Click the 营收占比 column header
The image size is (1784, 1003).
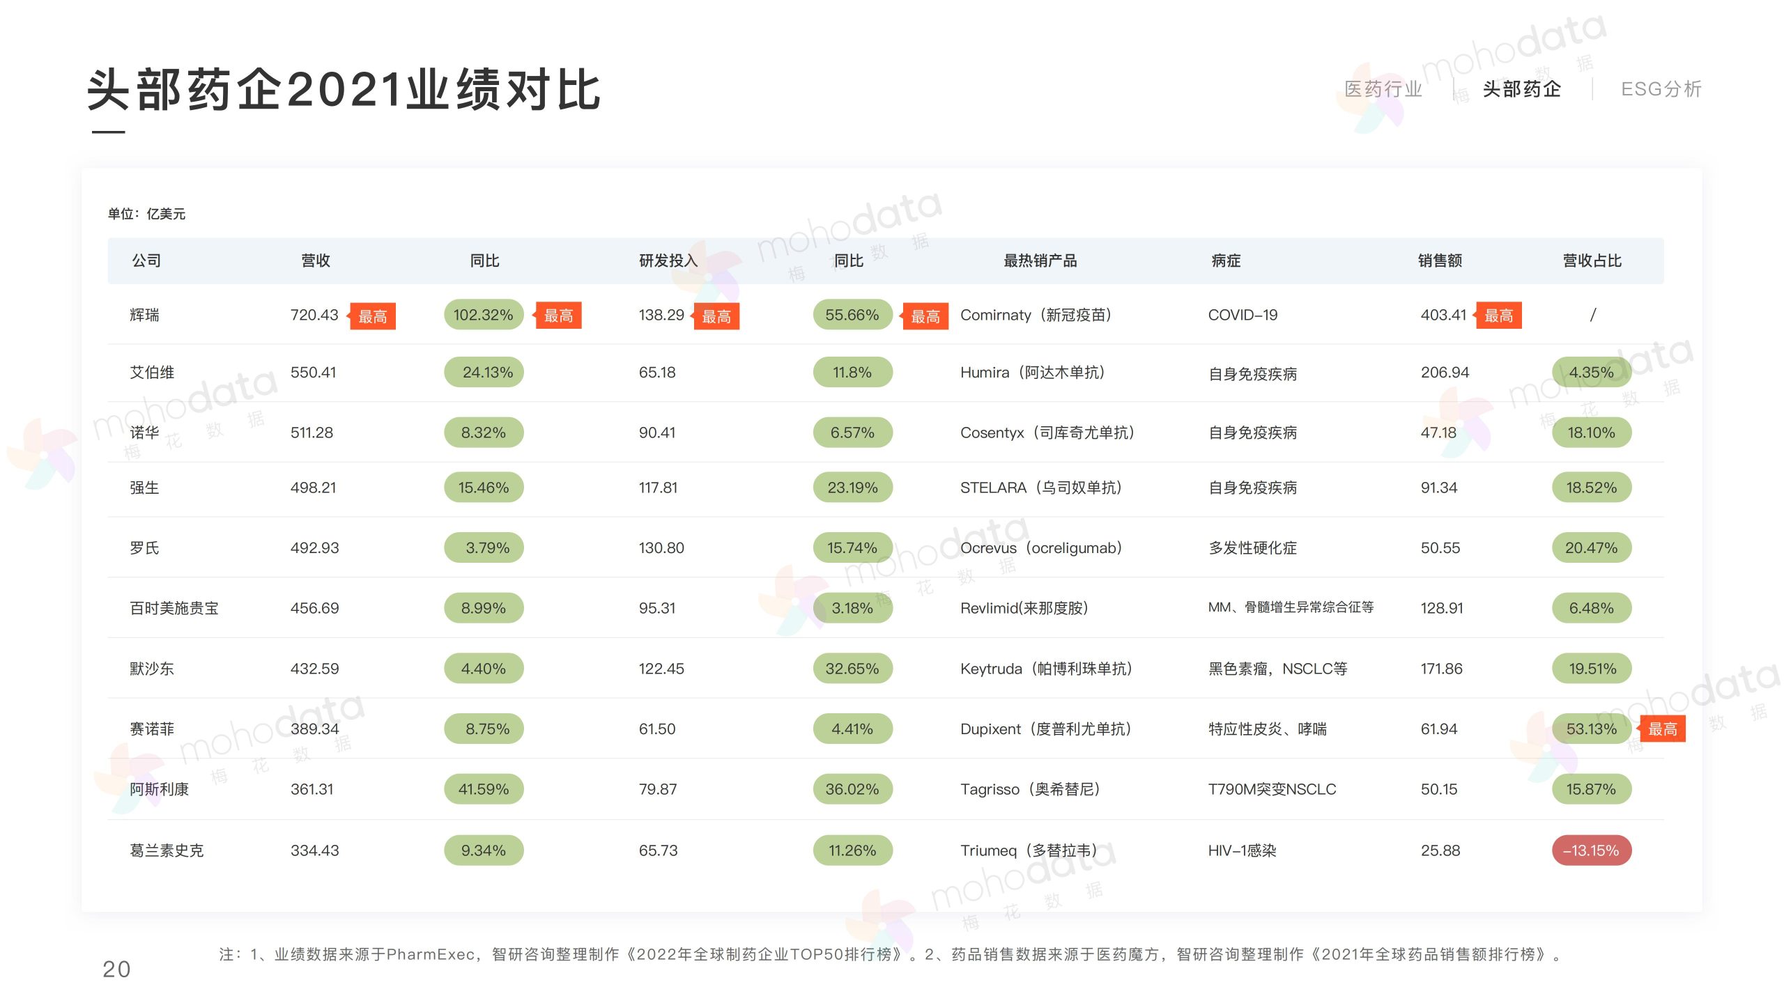[x=1592, y=261]
